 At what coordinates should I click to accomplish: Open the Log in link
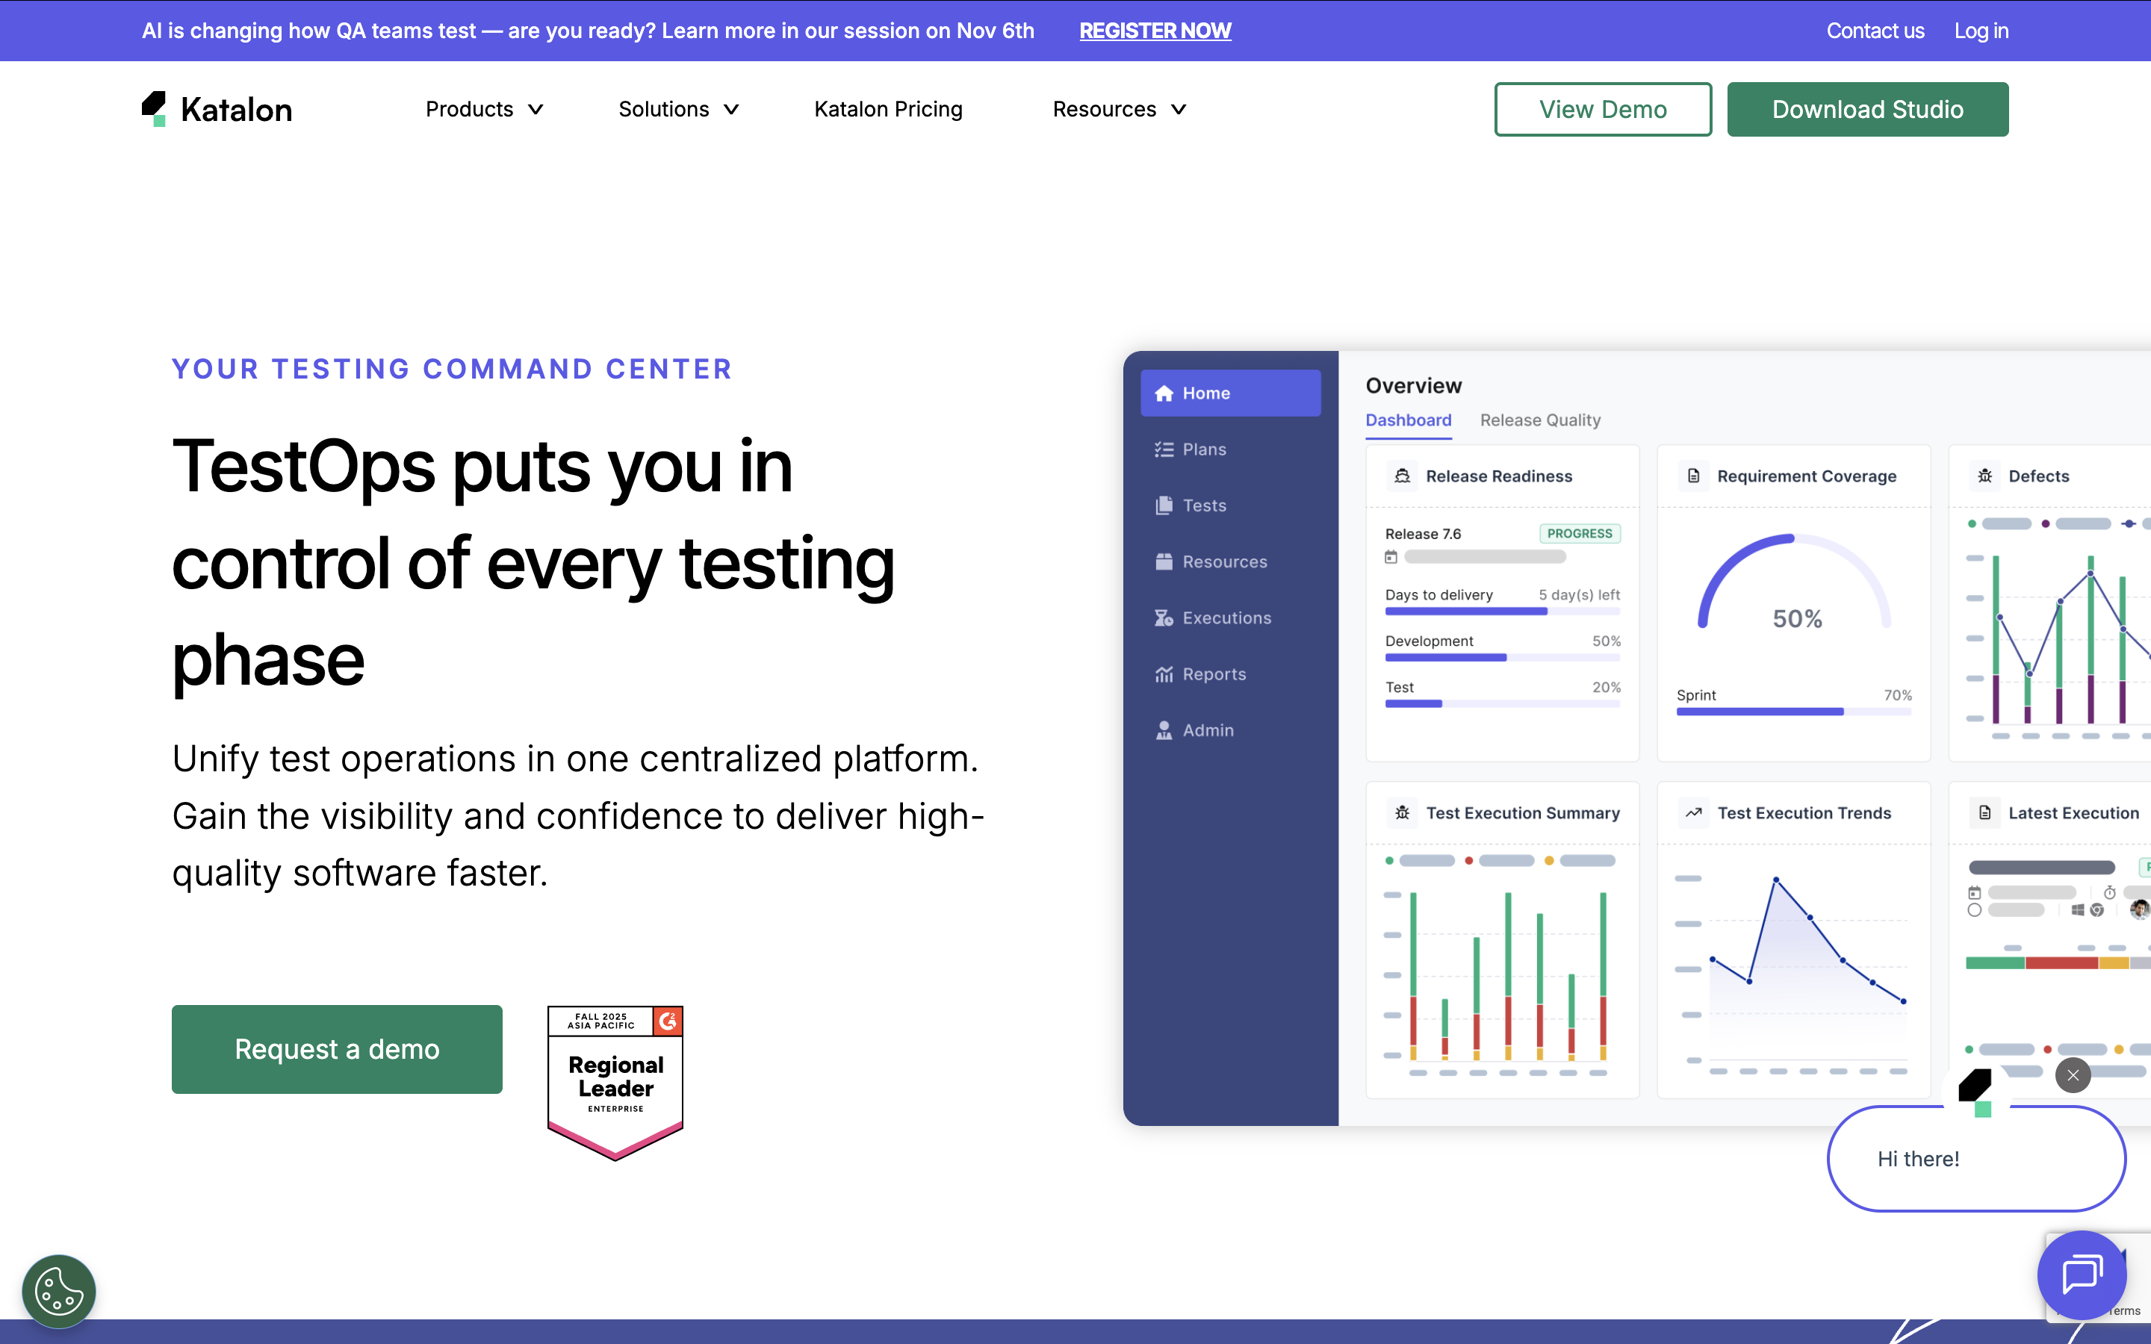pos(1981,31)
